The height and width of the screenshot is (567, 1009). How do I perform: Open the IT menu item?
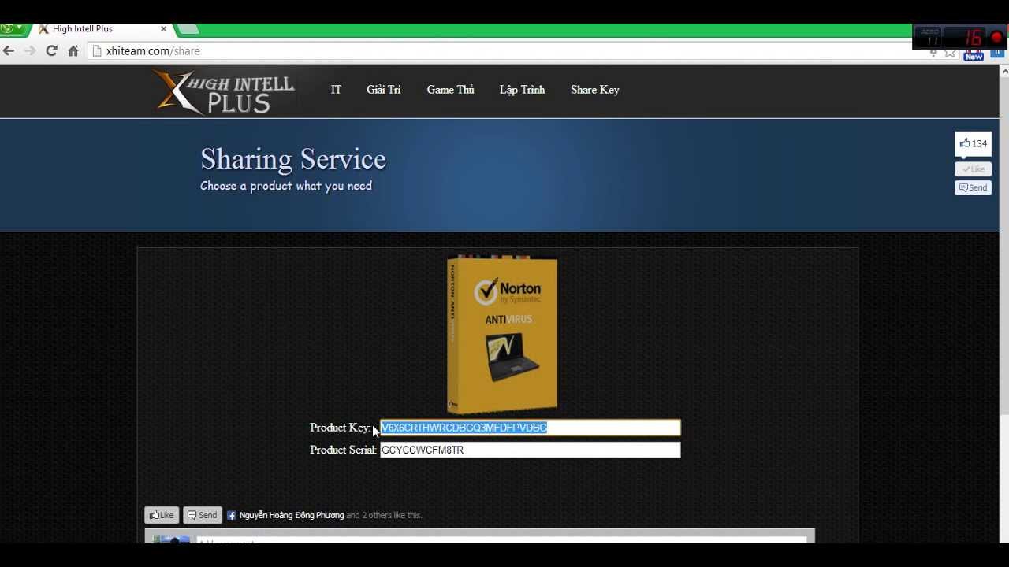pyautogui.click(x=336, y=90)
